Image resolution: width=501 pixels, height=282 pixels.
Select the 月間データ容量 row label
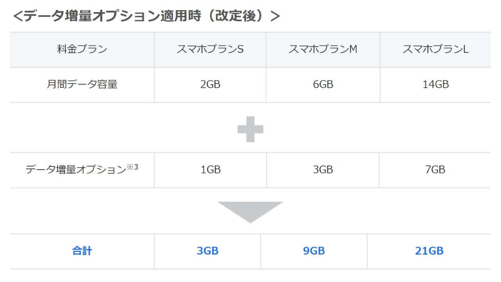point(82,85)
